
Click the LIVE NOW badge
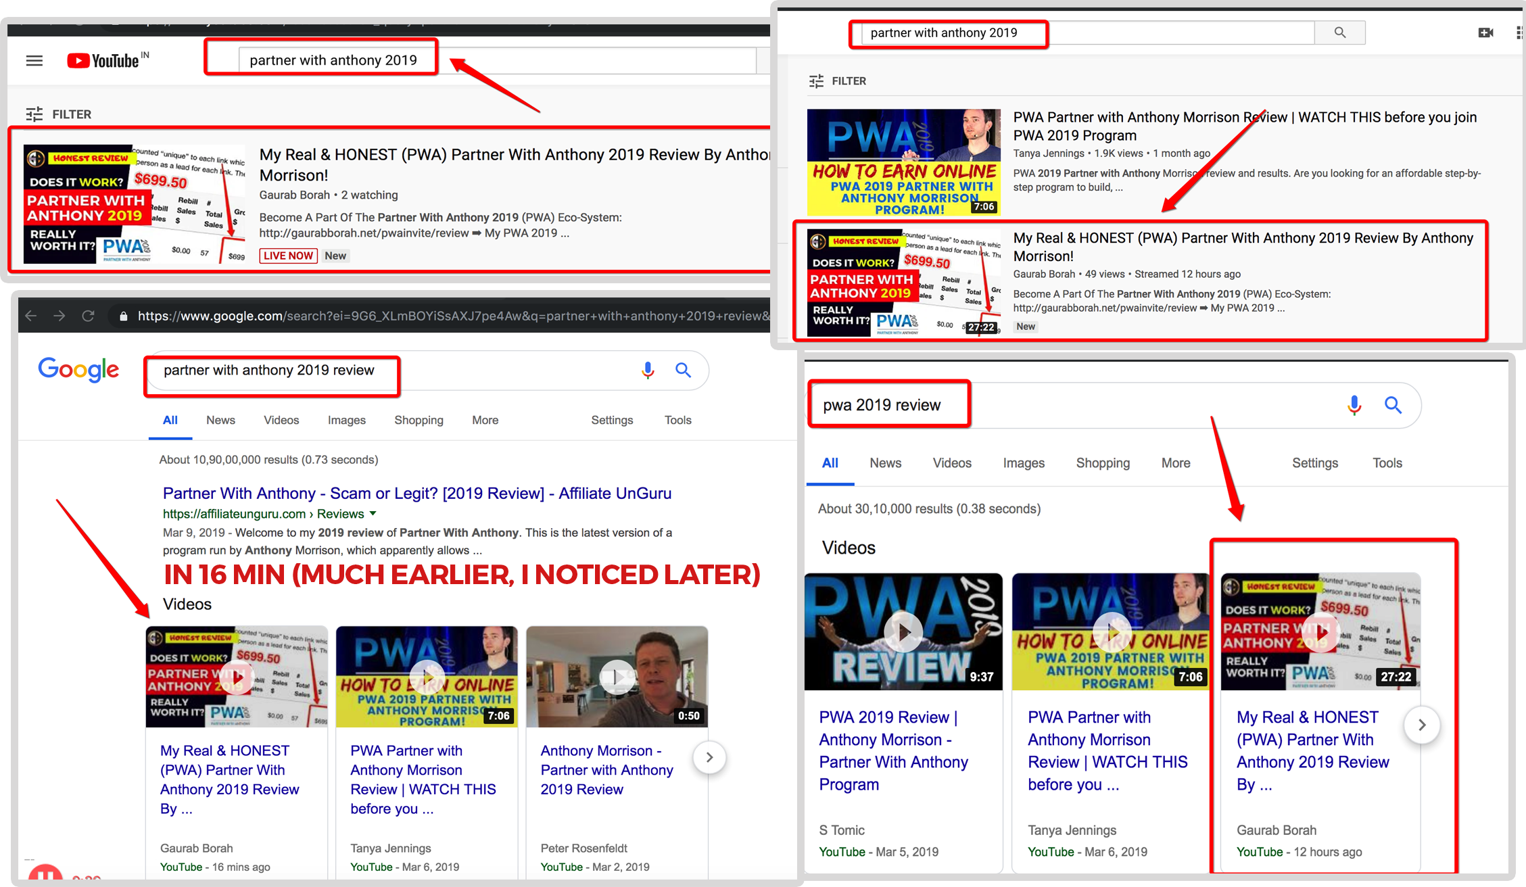click(x=288, y=256)
